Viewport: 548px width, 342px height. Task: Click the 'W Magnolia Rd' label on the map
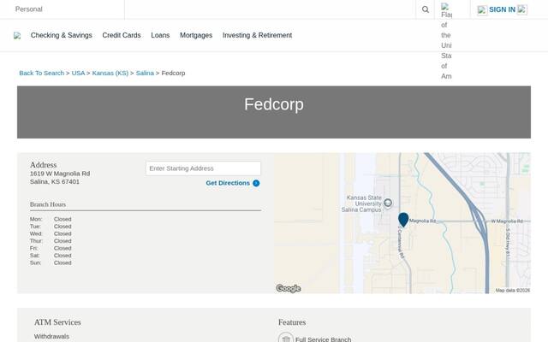pyautogui.click(x=507, y=221)
